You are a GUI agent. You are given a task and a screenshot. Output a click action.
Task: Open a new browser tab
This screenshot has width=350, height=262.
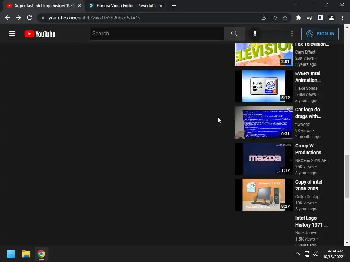click(x=174, y=6)
